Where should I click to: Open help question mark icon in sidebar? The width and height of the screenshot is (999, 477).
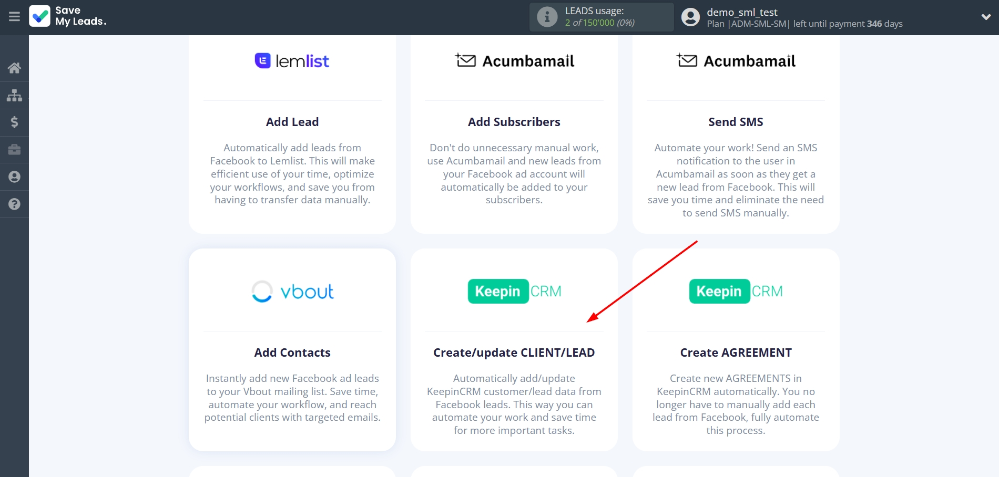(x=14, y=204)
